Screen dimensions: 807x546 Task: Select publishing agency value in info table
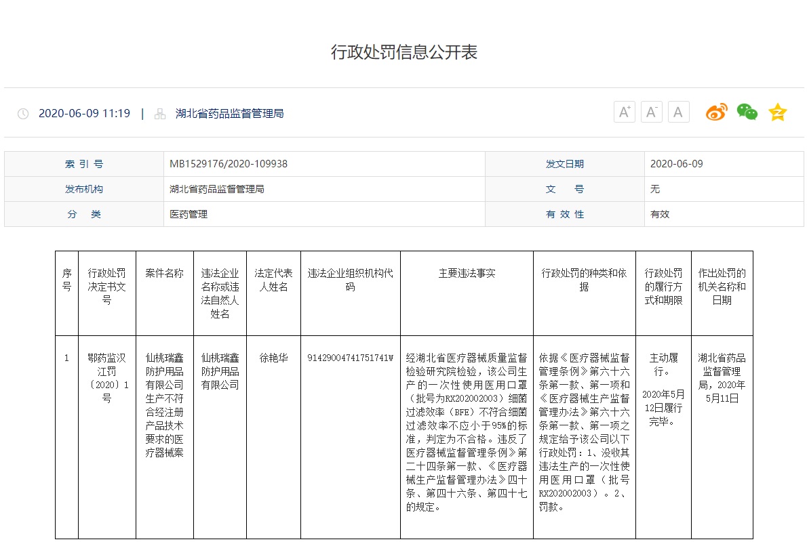pos(217,189)
